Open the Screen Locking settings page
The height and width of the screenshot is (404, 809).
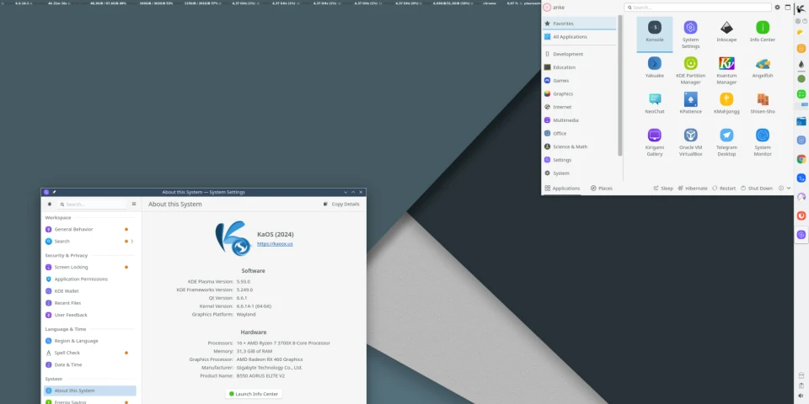tap(71, 267)
